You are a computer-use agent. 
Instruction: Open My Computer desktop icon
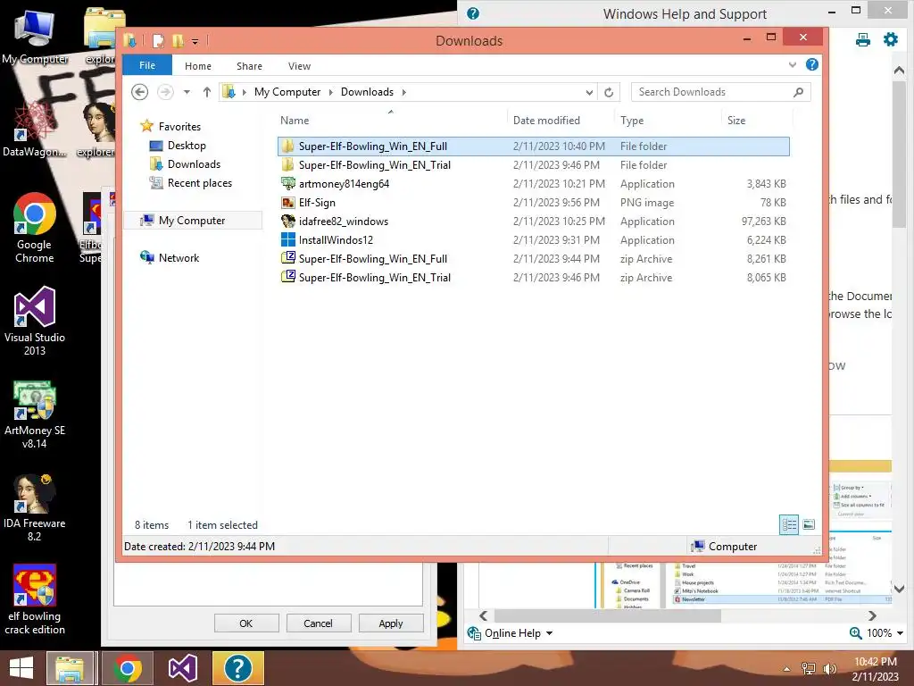pyautogui.click(x=35, y=36)
